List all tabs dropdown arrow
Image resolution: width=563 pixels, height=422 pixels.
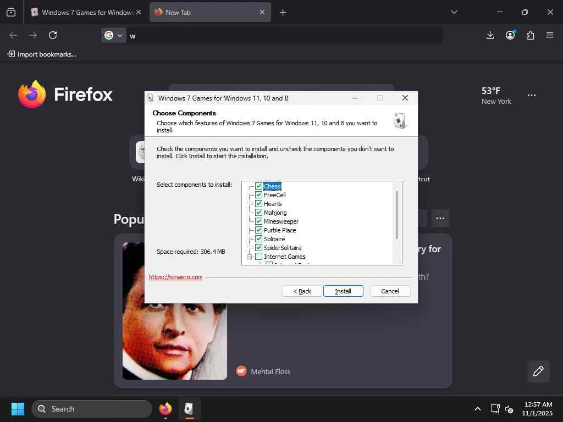point(454,12)
